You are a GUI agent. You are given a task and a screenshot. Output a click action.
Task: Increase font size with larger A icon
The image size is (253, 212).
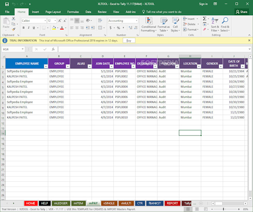tap(60, 21)
